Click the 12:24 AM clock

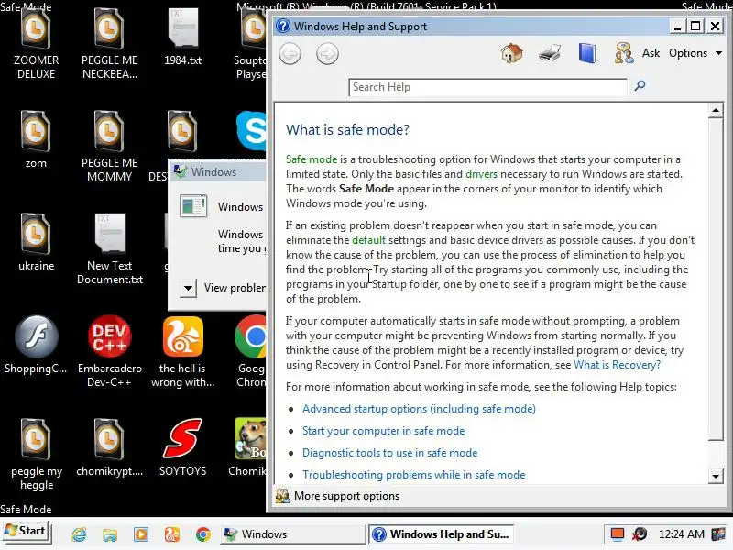pos(681,534)
